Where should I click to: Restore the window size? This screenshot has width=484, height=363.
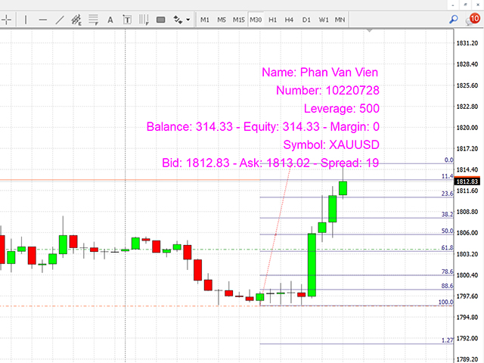tap(465, 5)
